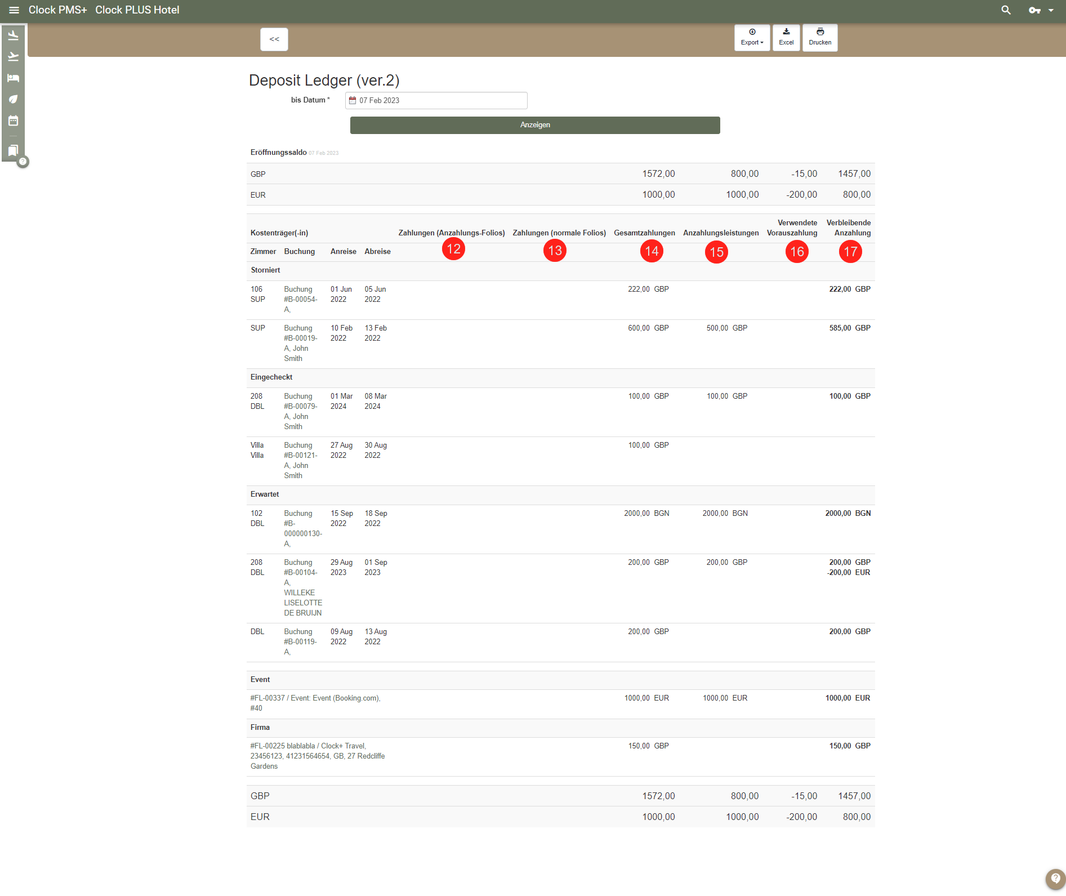Open the key account dropdown

[1041, 10]
